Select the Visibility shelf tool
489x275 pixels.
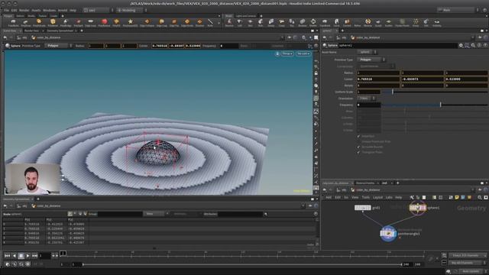point(436,22)
